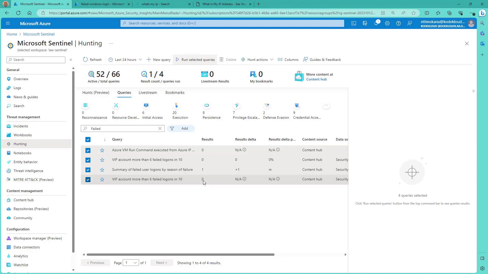Open the notifications bell
The width and height of the screenshot is (488, 274).
(x=376, y=23)
